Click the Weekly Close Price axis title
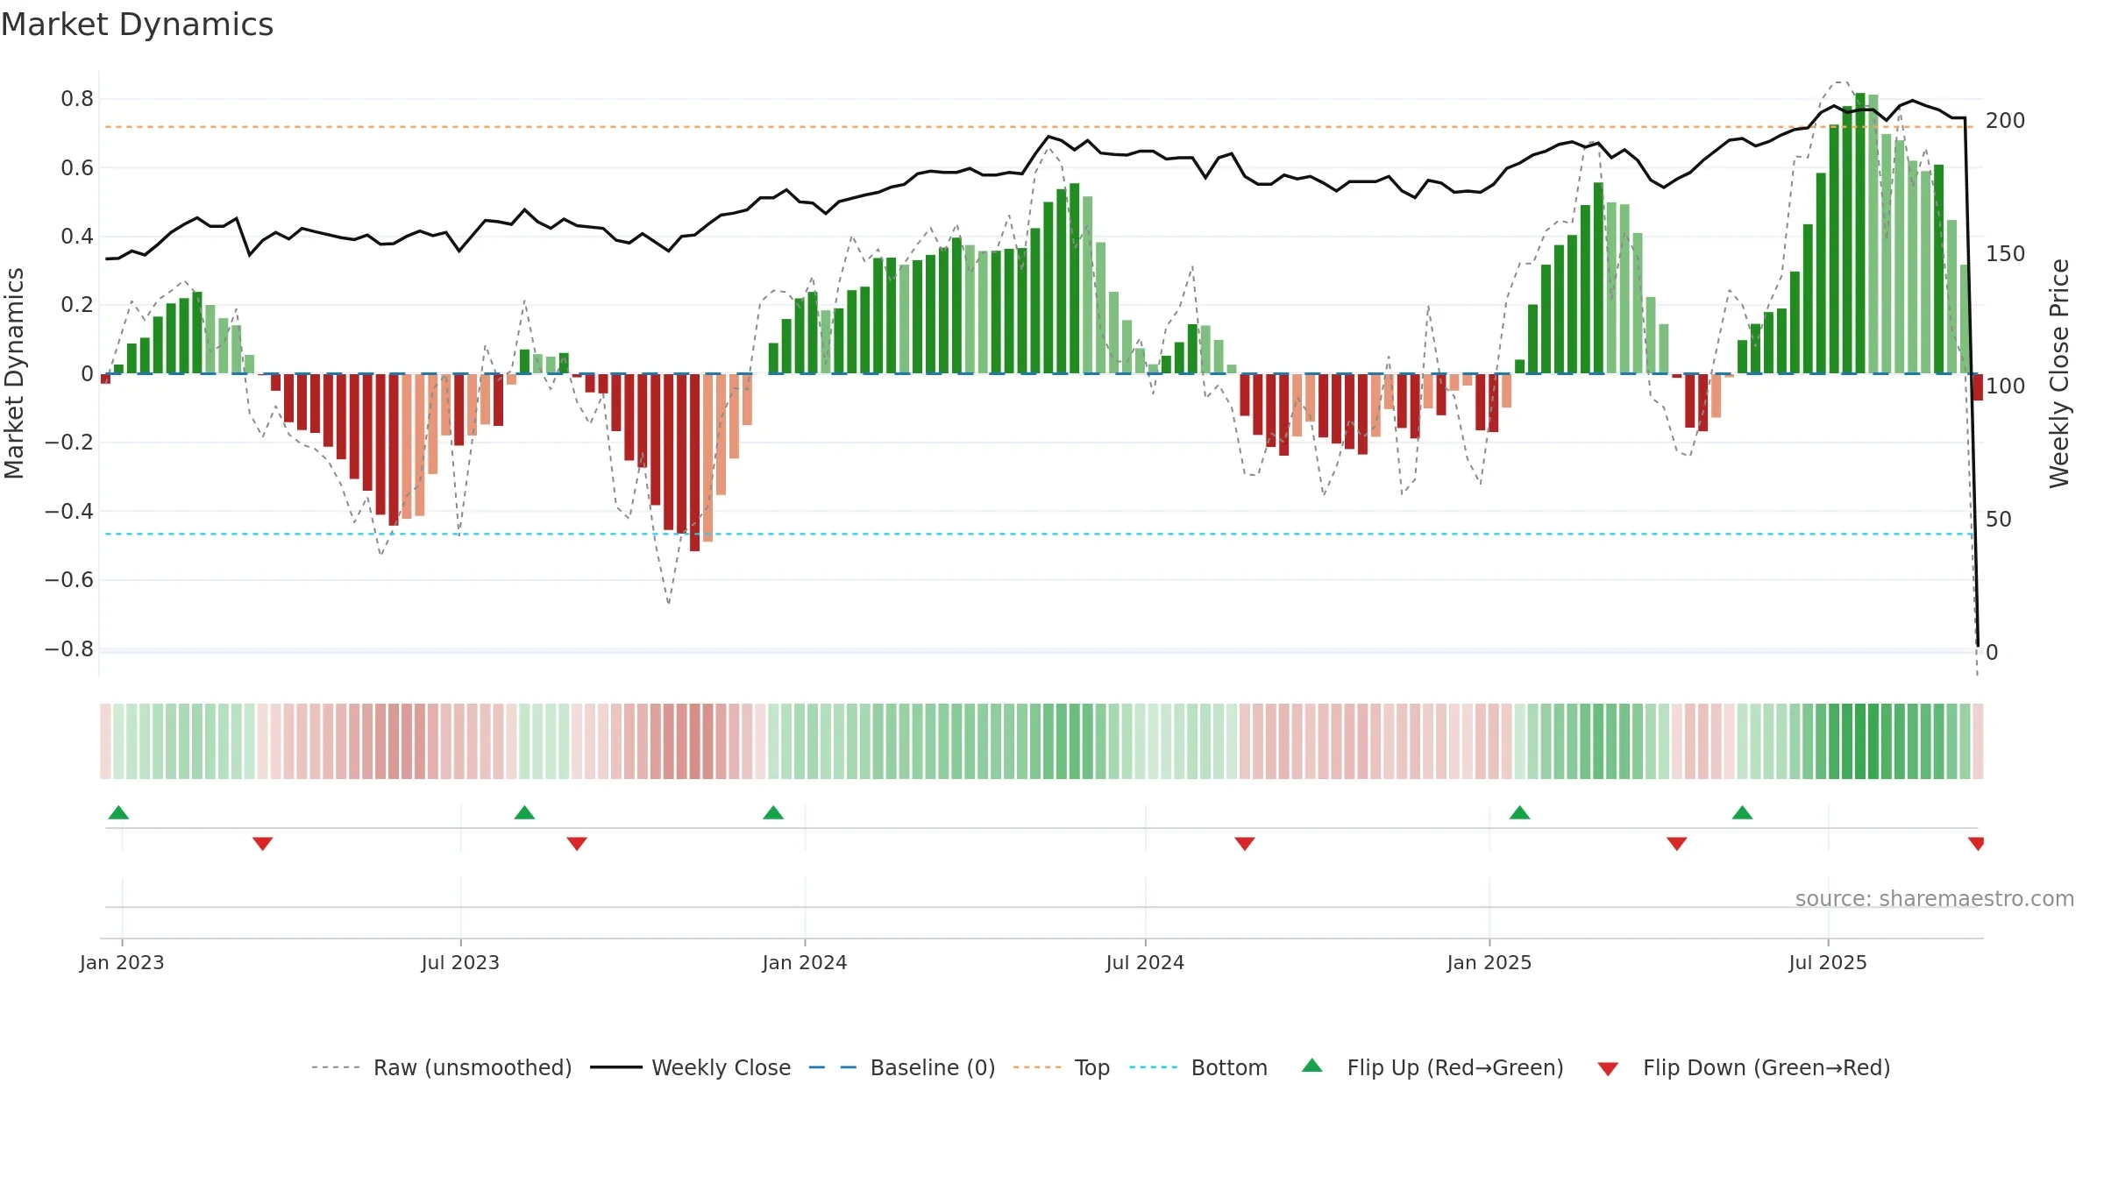Image resolution: width=2104 pixels, height=1183 pixels. (x=2059, y=373)
